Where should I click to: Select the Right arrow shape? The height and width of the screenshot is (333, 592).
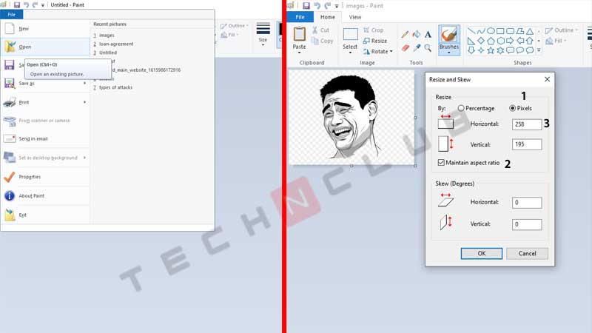(511, 41)
